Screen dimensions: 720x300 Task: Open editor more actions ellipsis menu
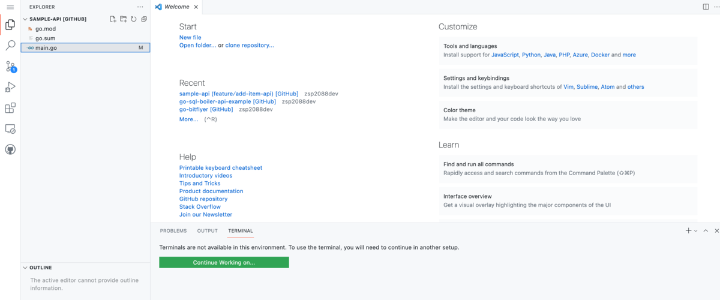click(716, 7)
